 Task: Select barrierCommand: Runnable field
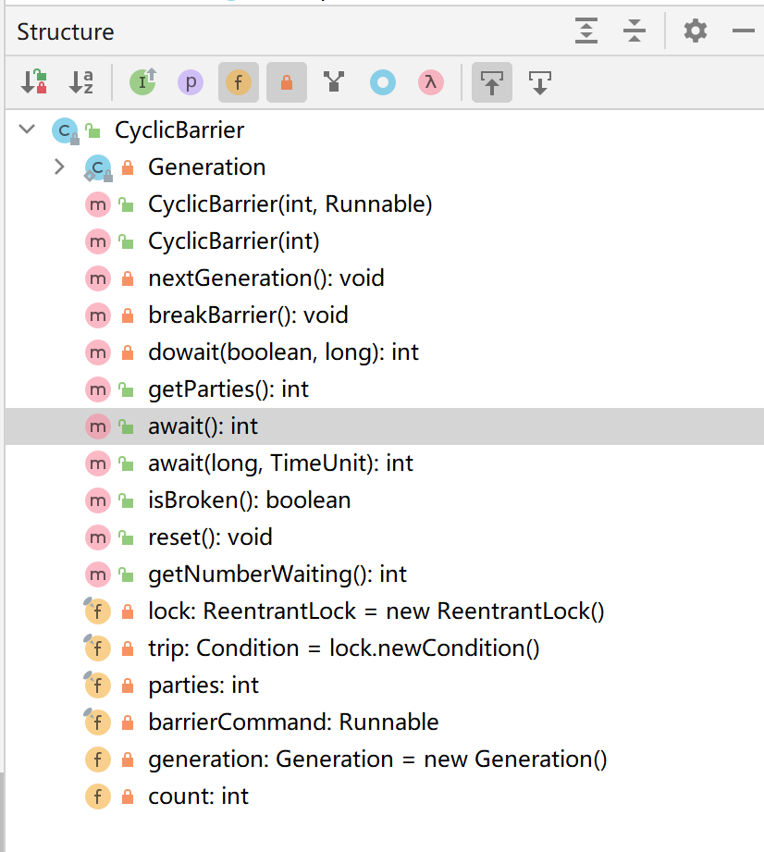(x=384, y=722)
